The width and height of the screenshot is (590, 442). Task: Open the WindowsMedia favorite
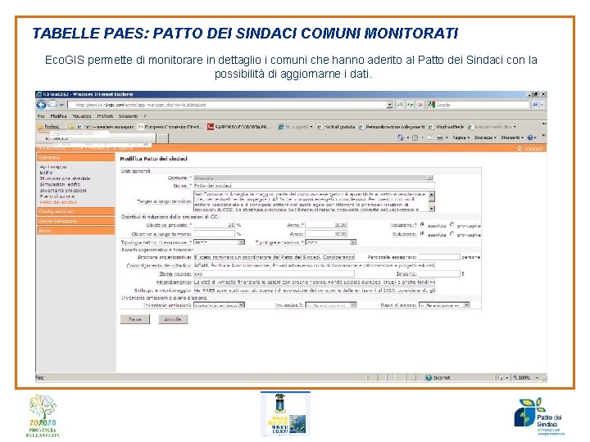click(x=447, y=127)
